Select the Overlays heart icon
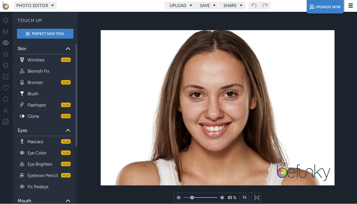The width and height of the screenshot is (357, 204). [6, 88]
